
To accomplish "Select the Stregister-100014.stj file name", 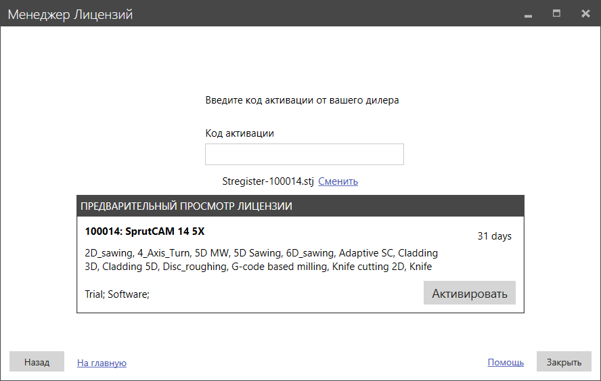I will coord(268,181).
